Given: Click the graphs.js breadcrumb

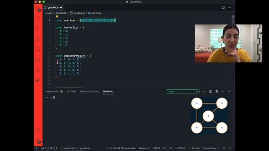Looking at the screenshot, I should point(79,13).
